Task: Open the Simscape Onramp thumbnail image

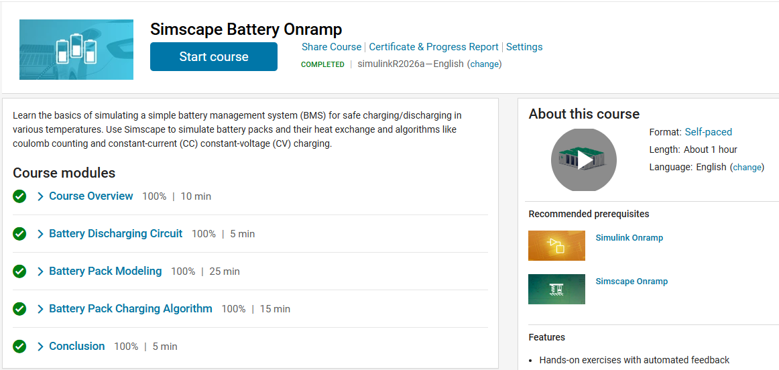Action: pos(556,289)
